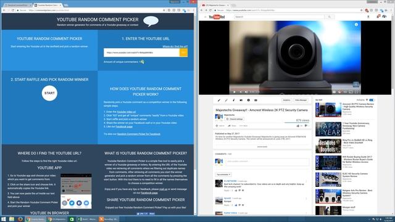Click the Analytics button
Viewport: 395px width, 222px height.
click(x=286, y=100)
